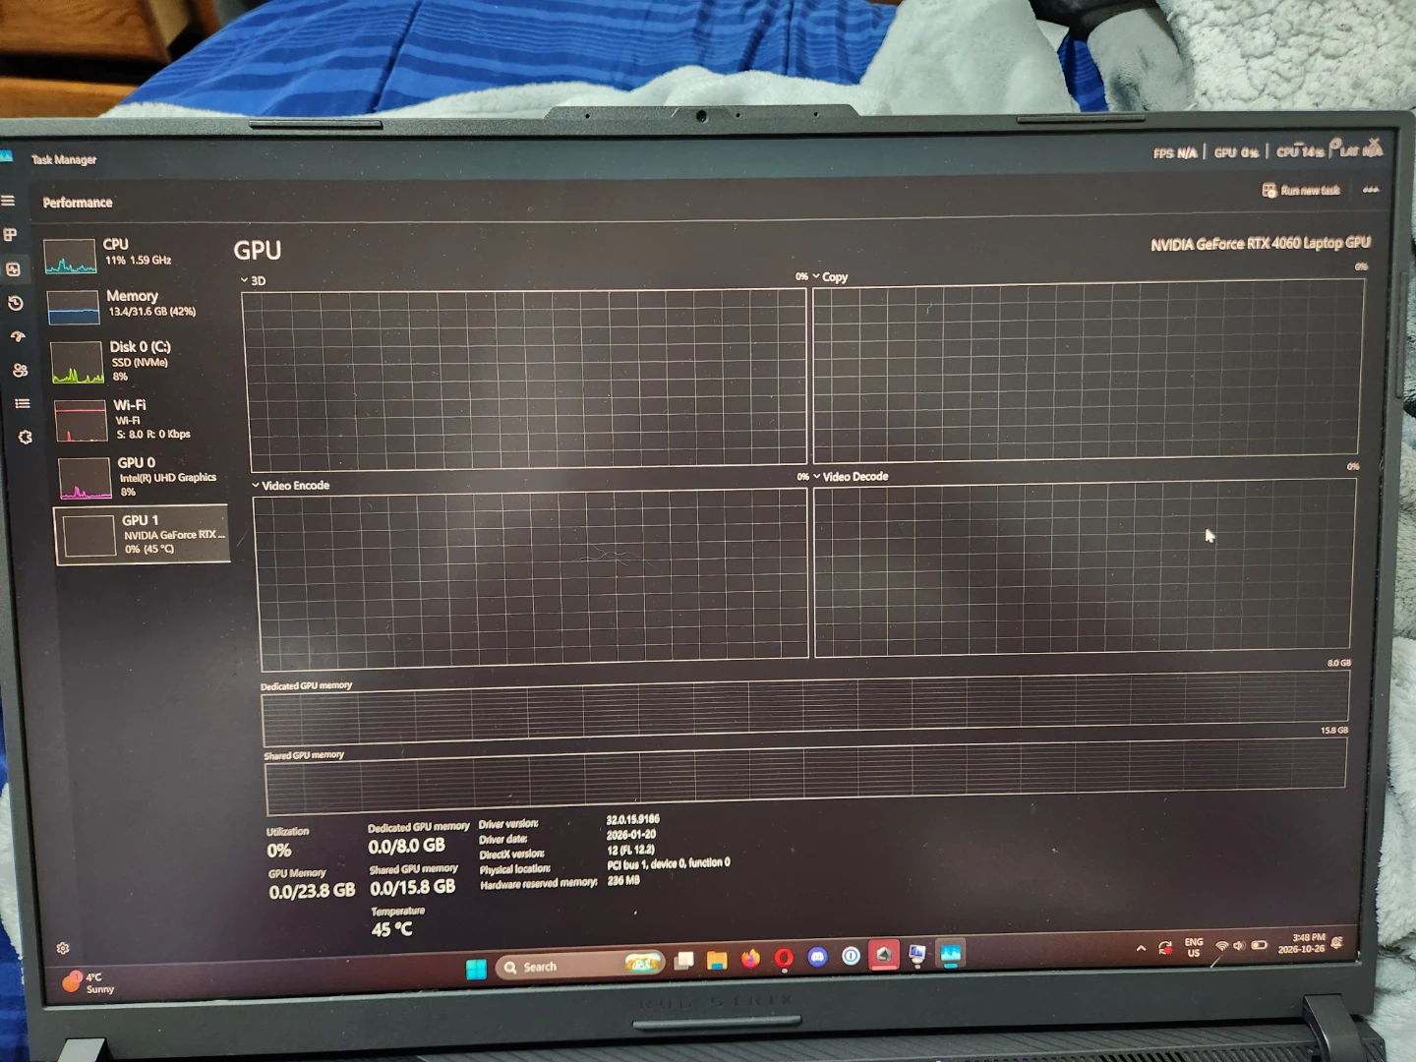
Task: Click the Performance page heading
Action: pyautogui.click(x=78, y=203)
